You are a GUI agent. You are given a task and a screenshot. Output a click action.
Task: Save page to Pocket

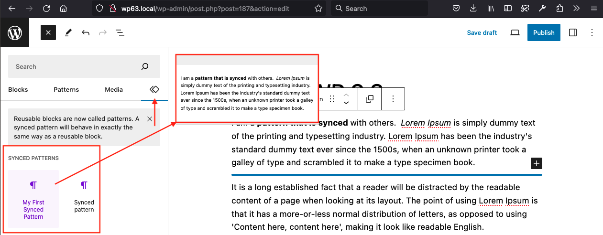456,8
